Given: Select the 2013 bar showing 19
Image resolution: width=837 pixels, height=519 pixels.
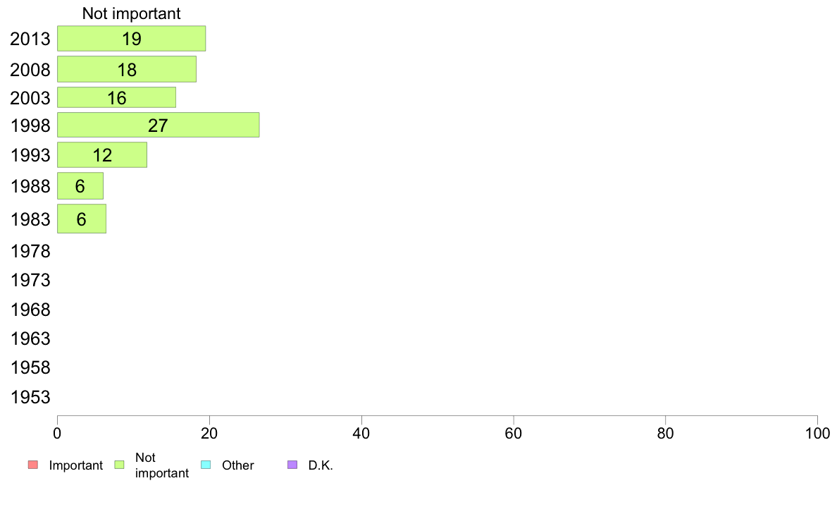Looking at the screenshot, I should pyautogui.click(x=131, y=39).
